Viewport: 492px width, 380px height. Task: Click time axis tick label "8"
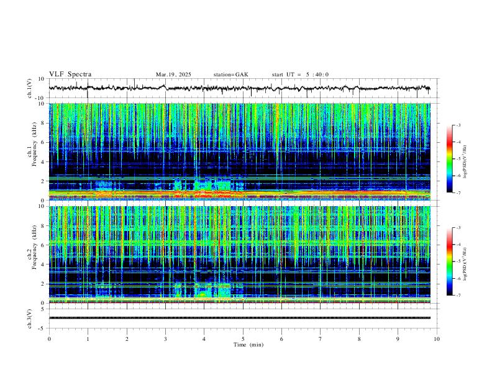point(359,339)
